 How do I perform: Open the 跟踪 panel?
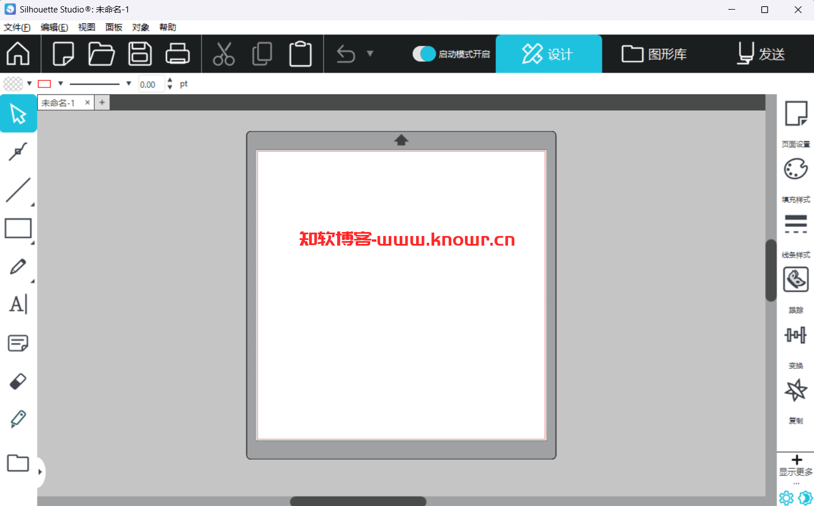(x=796, y=290)
